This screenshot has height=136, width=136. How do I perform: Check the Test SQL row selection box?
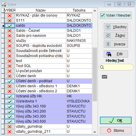coord(10,66)
